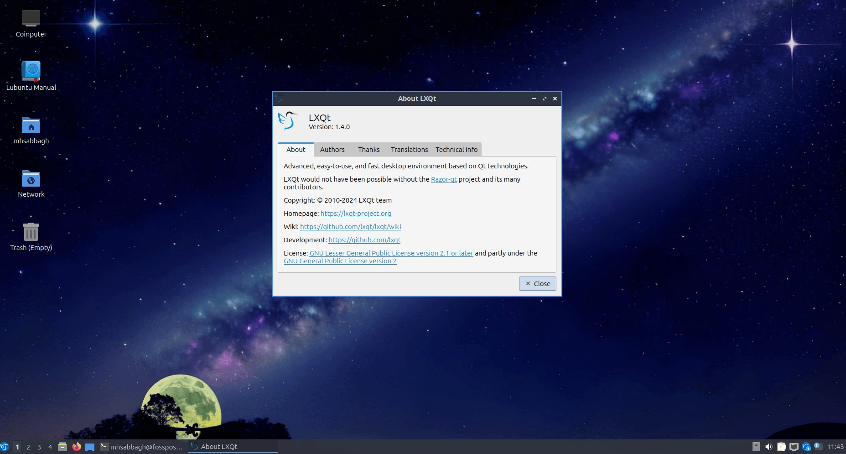Select the About LXQt taskbar entry
The image size is (846, 454).
(233, 447)
